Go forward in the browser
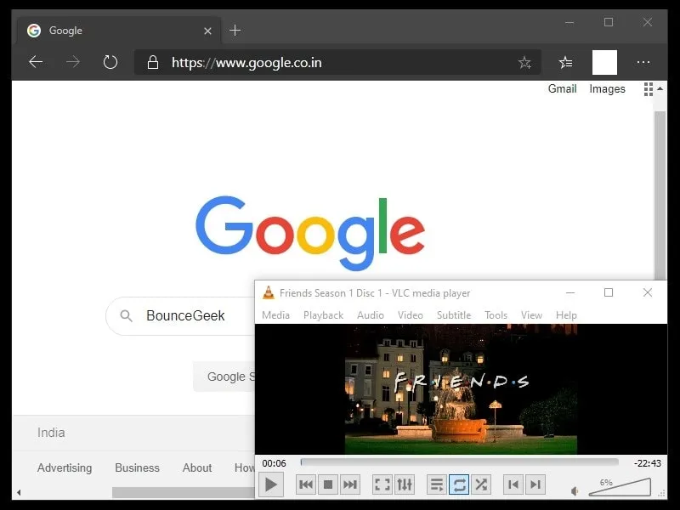 (73, 62)
